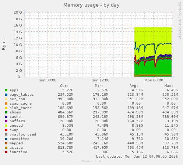The image size is (183, 165).
Task: Click the 'Cur:' column header
Action: click(64, 86)
